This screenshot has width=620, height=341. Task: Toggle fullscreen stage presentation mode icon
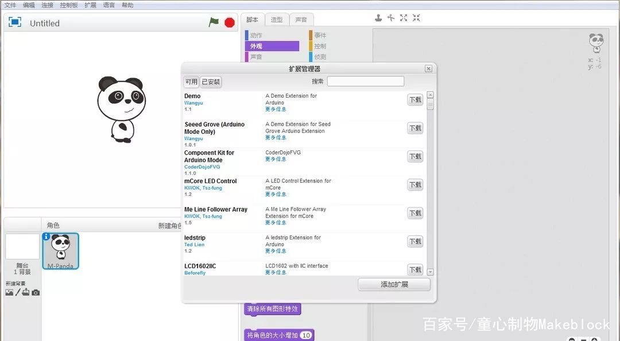click(x=14, y=22)
